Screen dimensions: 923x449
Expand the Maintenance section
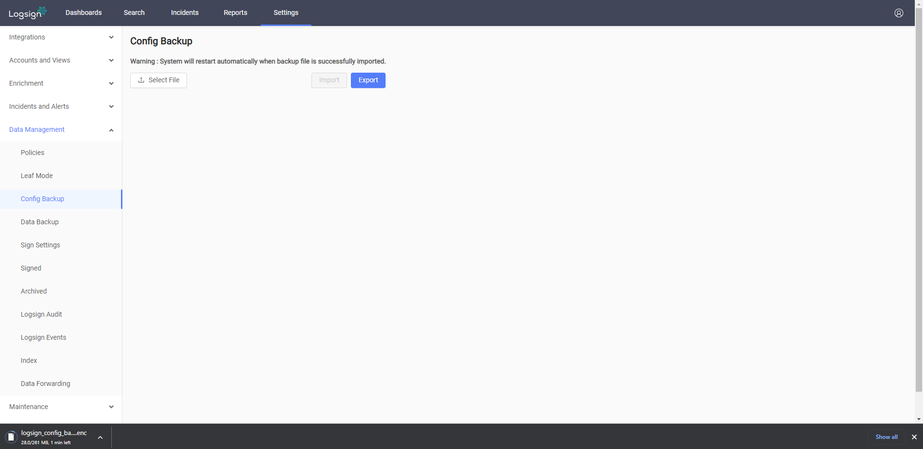[61, 407]
